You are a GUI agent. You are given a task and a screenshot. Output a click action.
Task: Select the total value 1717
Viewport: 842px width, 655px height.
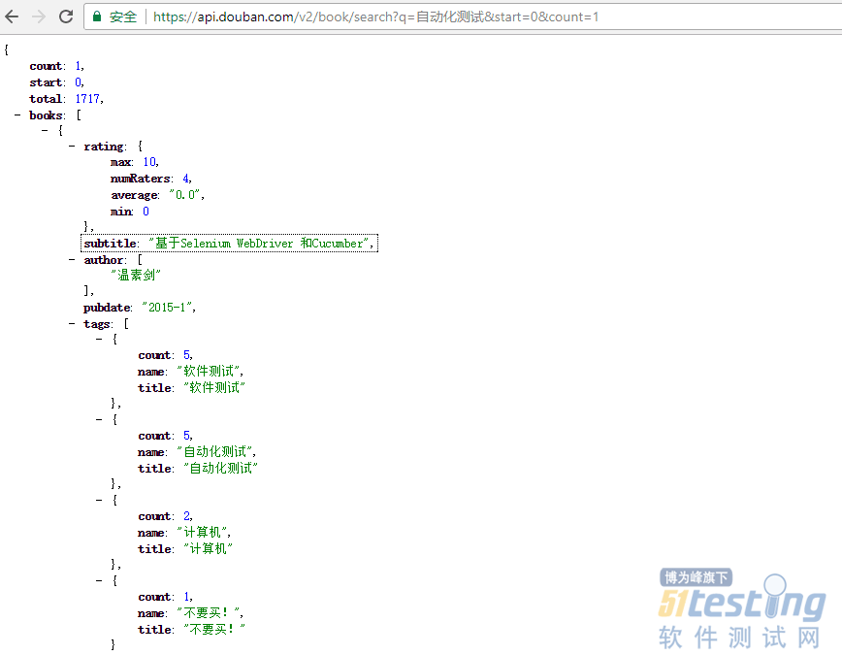[87, 99]
